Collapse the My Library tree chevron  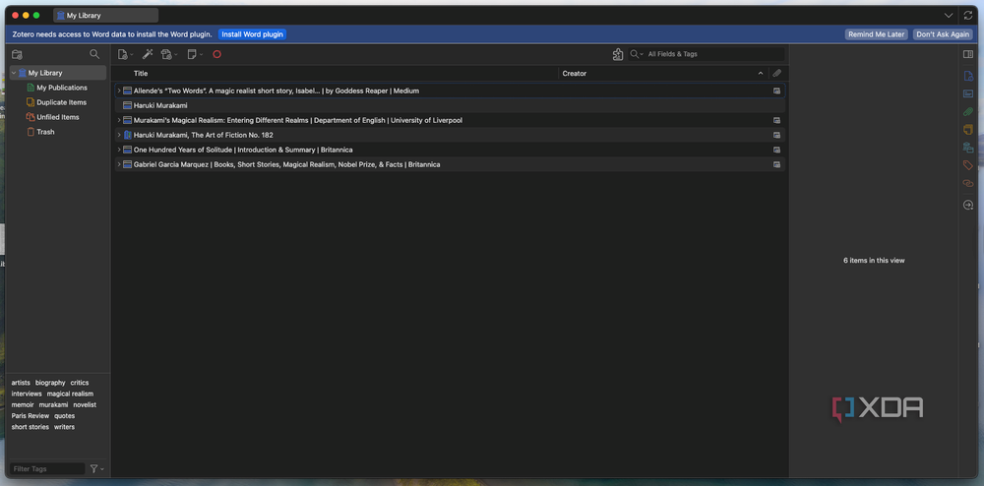(14, 74)
